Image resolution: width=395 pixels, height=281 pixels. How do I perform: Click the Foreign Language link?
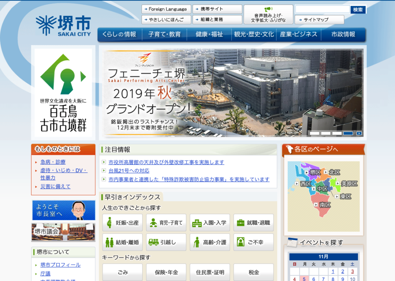pyautogui.click(x=165, y=9)
